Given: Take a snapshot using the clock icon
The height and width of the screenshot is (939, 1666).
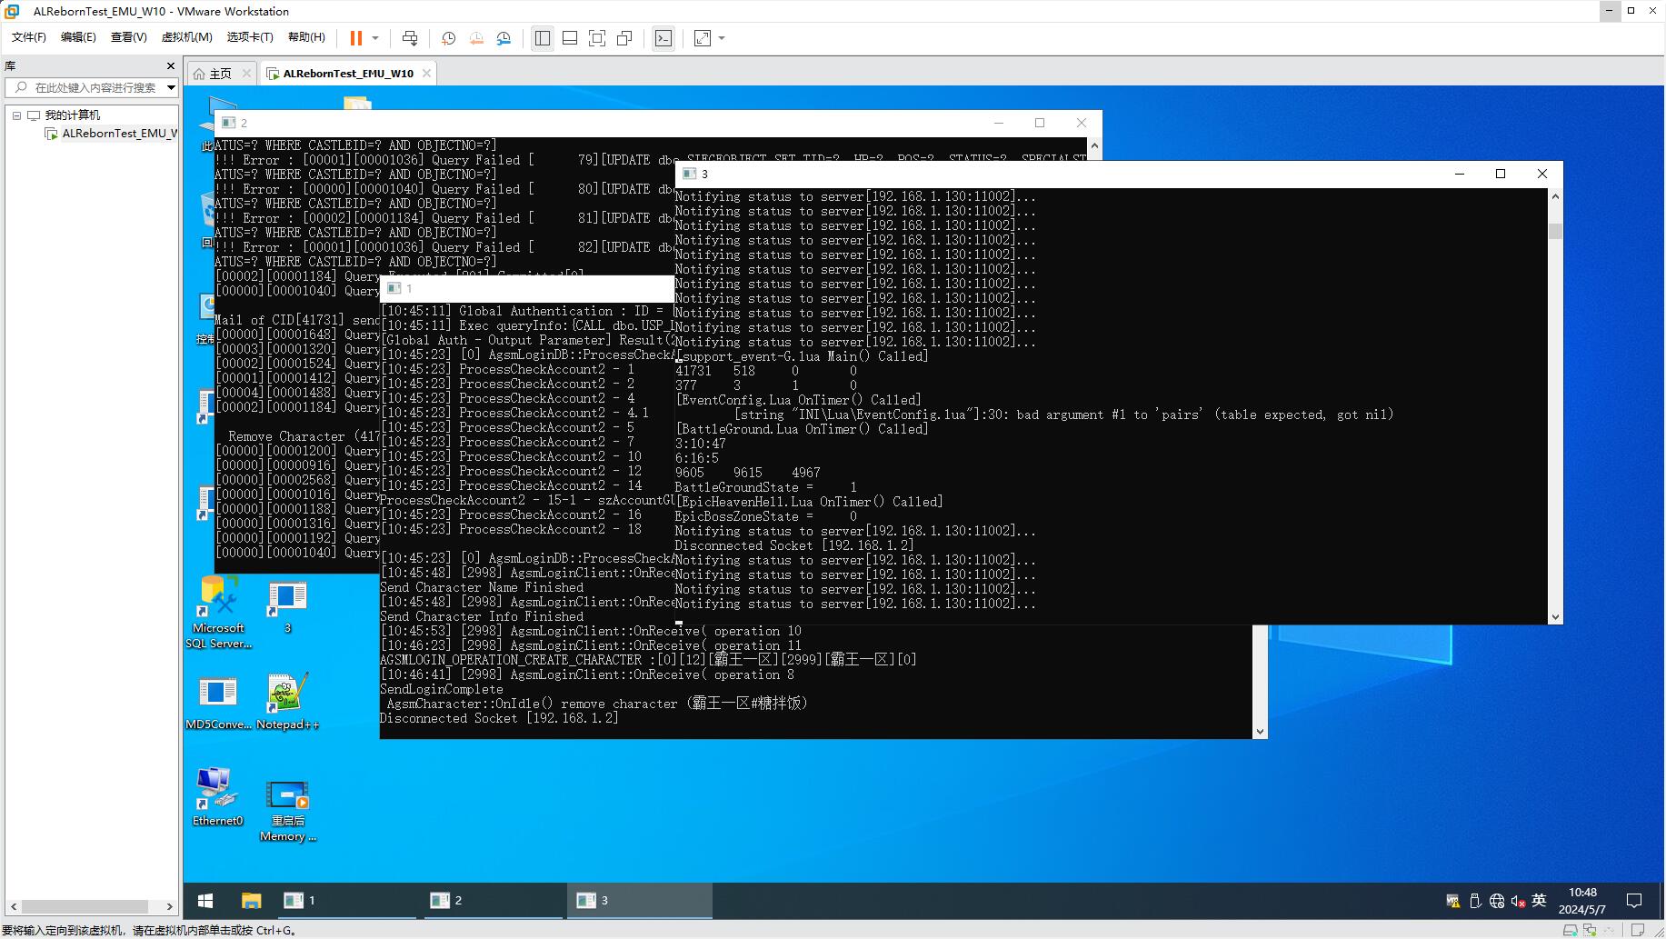Looking at the screenshot, I should tap(448, 38).
